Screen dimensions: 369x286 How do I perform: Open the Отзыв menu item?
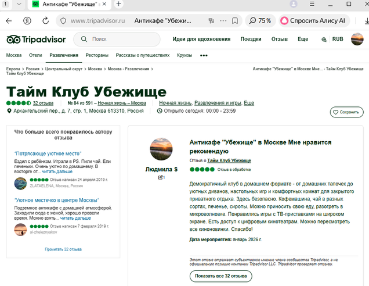click(279, 39)
